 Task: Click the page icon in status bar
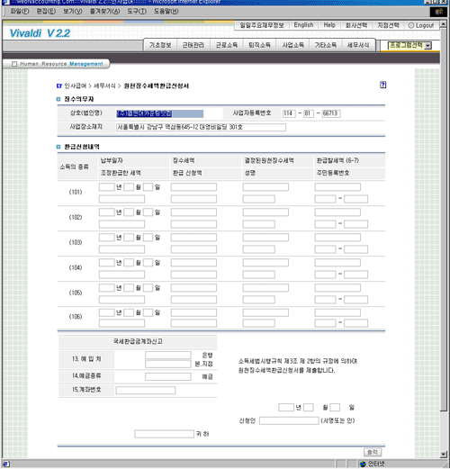pyautogui.click(x=5, y=464)
